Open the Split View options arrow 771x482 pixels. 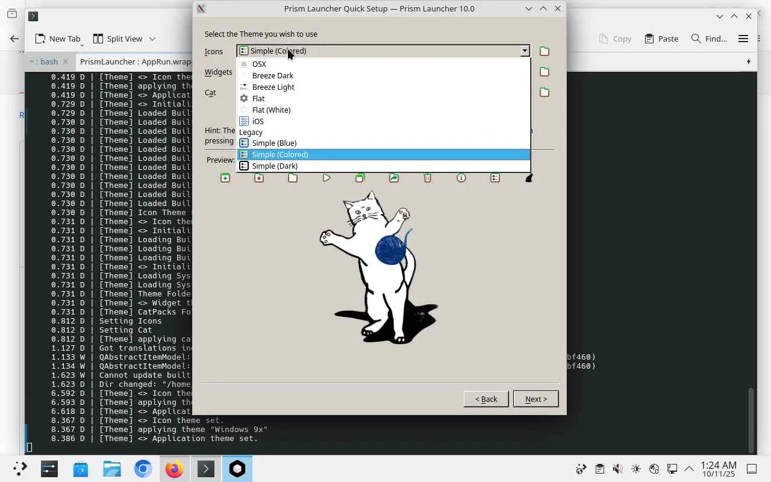[x=152, y=39]
